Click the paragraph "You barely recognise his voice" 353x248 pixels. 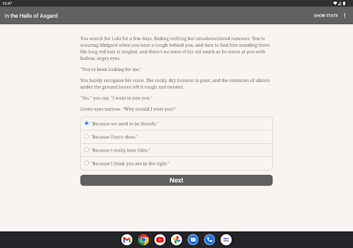[175, 83]
